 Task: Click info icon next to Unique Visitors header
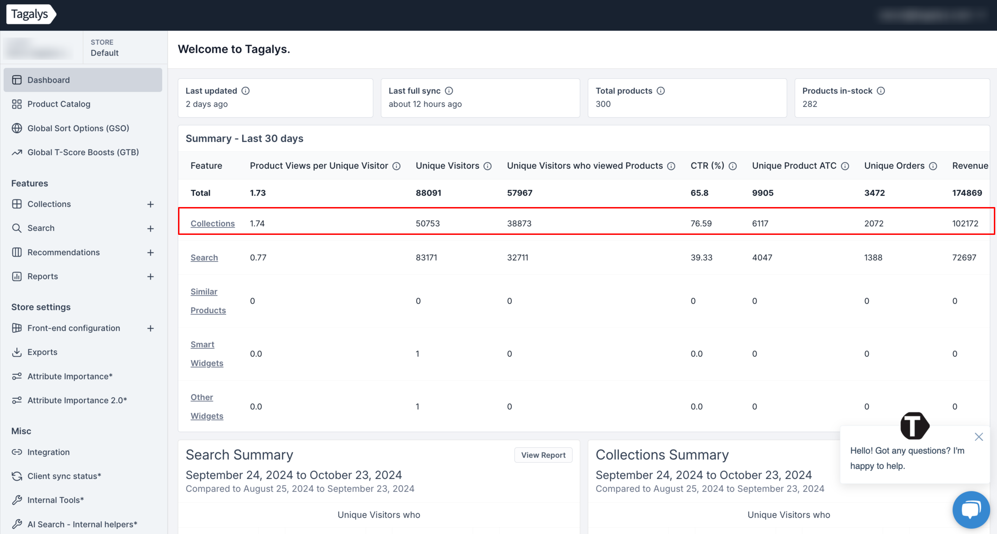(488, 166)
